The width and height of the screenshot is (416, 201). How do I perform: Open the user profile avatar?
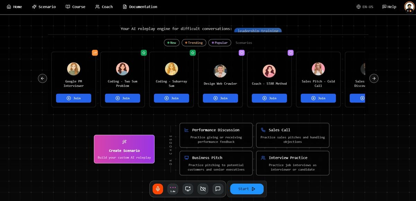pos(409,7)
